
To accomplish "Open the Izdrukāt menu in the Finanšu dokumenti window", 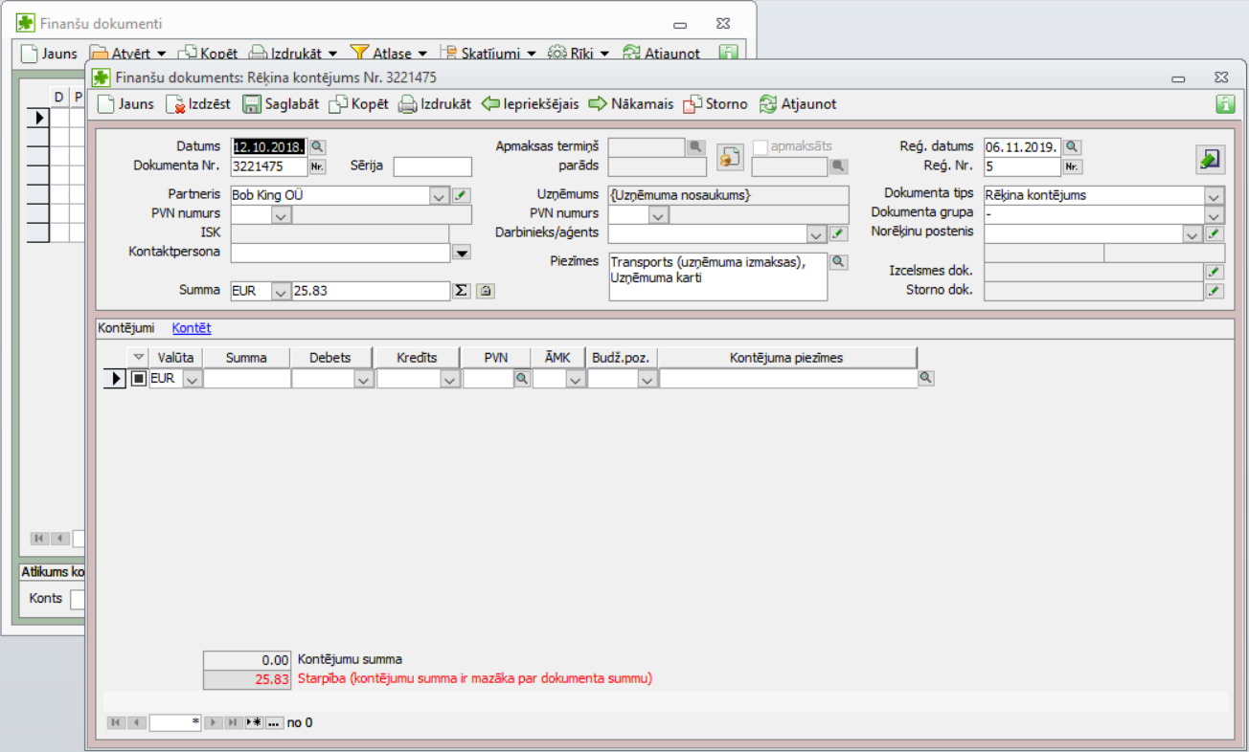I will point(293,54).
